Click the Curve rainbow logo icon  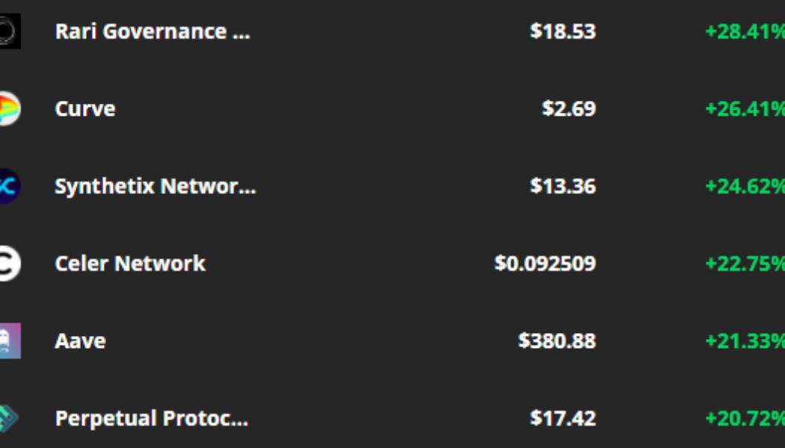[9, 109]
